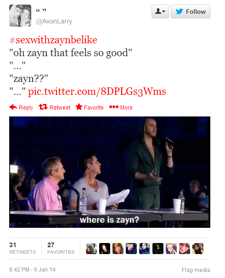Open the embedded 'where is zayn?' image
This screenshot has height=278, width=225.
pos(110,172)
